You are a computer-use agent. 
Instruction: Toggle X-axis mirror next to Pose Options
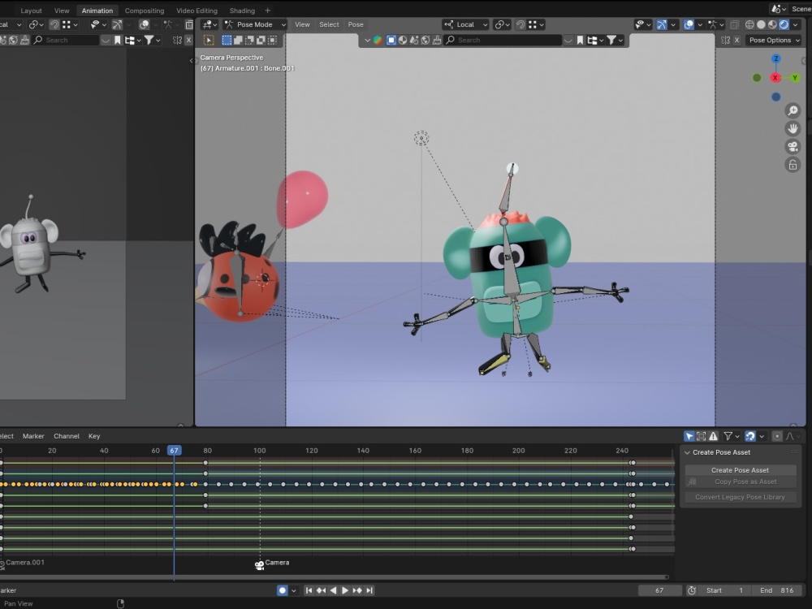(x=736, y=40)
